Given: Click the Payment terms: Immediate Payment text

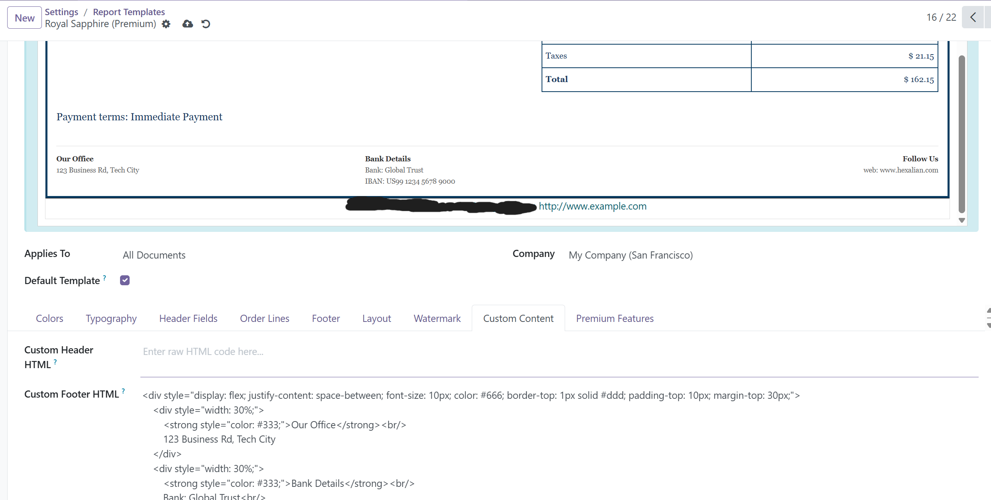Looking at the screenshot, I should click(x=139, y=117).
